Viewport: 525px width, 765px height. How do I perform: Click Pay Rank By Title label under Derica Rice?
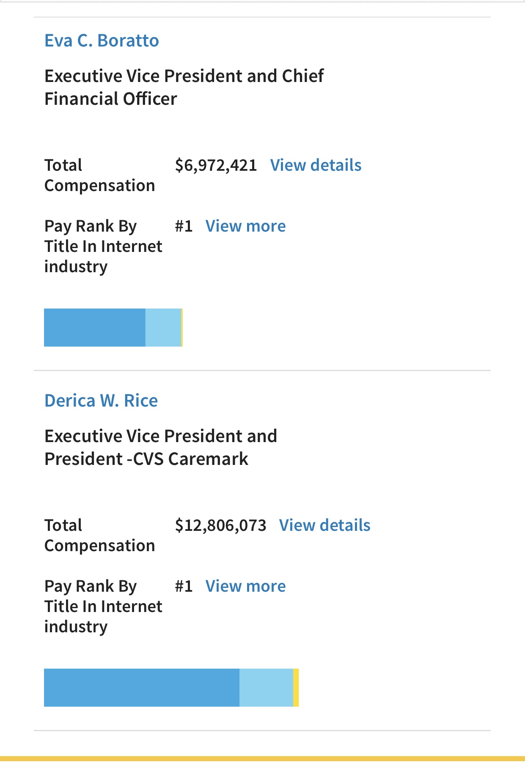pyautogui.click(x=103, y=607)
